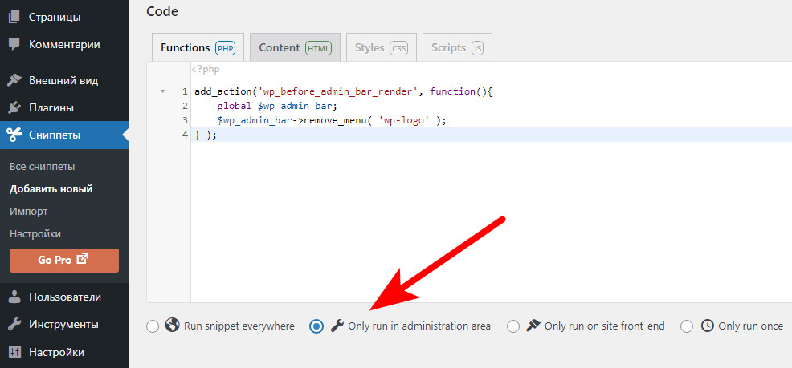Click the user icon for Пользователи
Image resolution: width=792 pixels, height=368 pixels.
pyautogui.click(x=14, y=297)
